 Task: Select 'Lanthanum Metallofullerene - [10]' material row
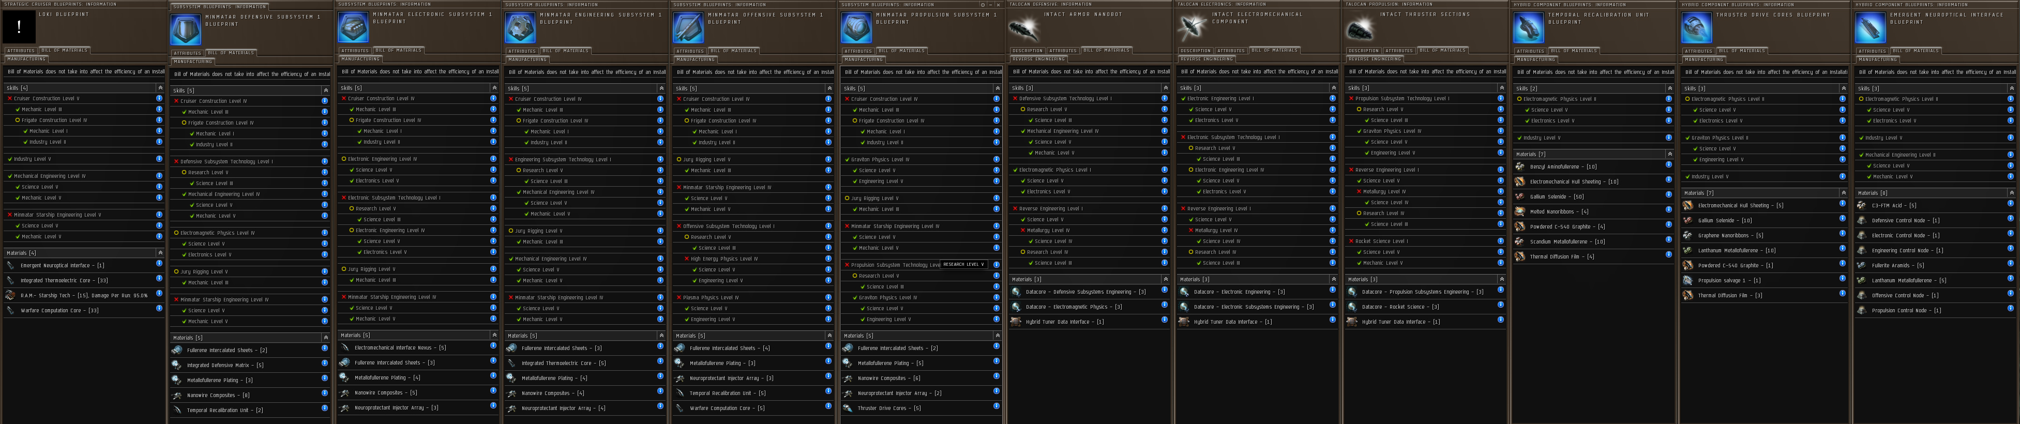coord(1763,251)
